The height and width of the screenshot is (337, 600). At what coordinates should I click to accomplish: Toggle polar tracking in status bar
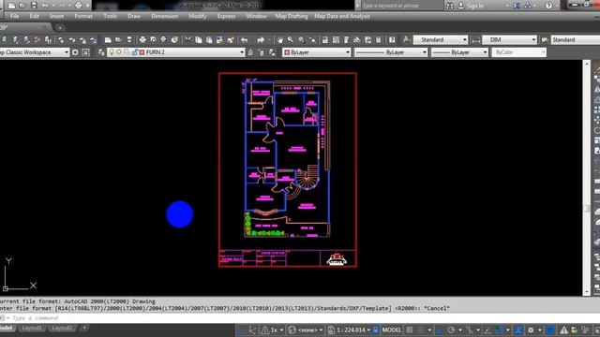(x=451, y=330)
